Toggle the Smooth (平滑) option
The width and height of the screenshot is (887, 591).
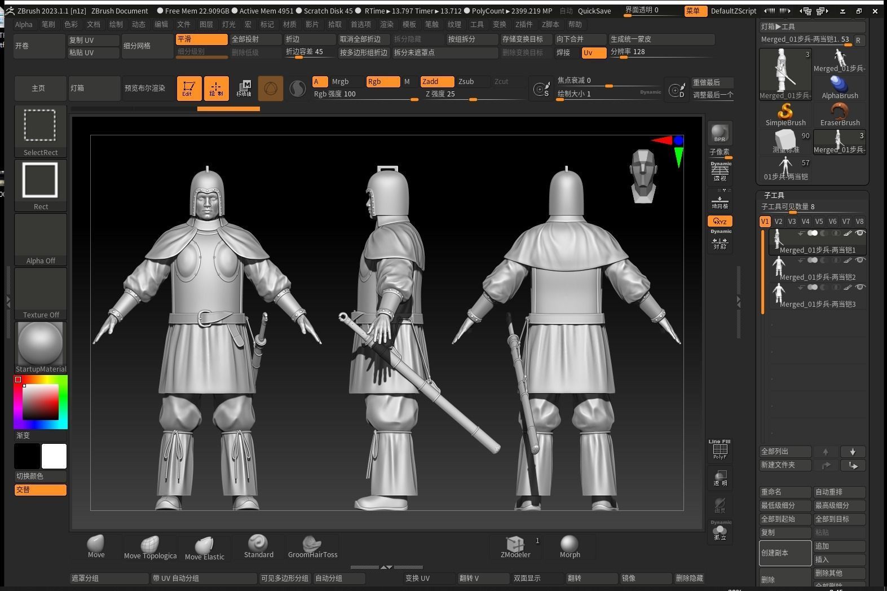(201, 39)
